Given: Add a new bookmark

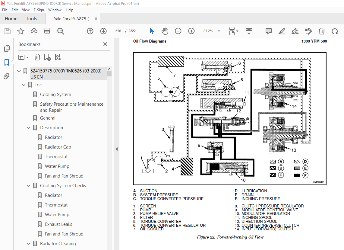Looking at the screenshot, I should 47,57.
